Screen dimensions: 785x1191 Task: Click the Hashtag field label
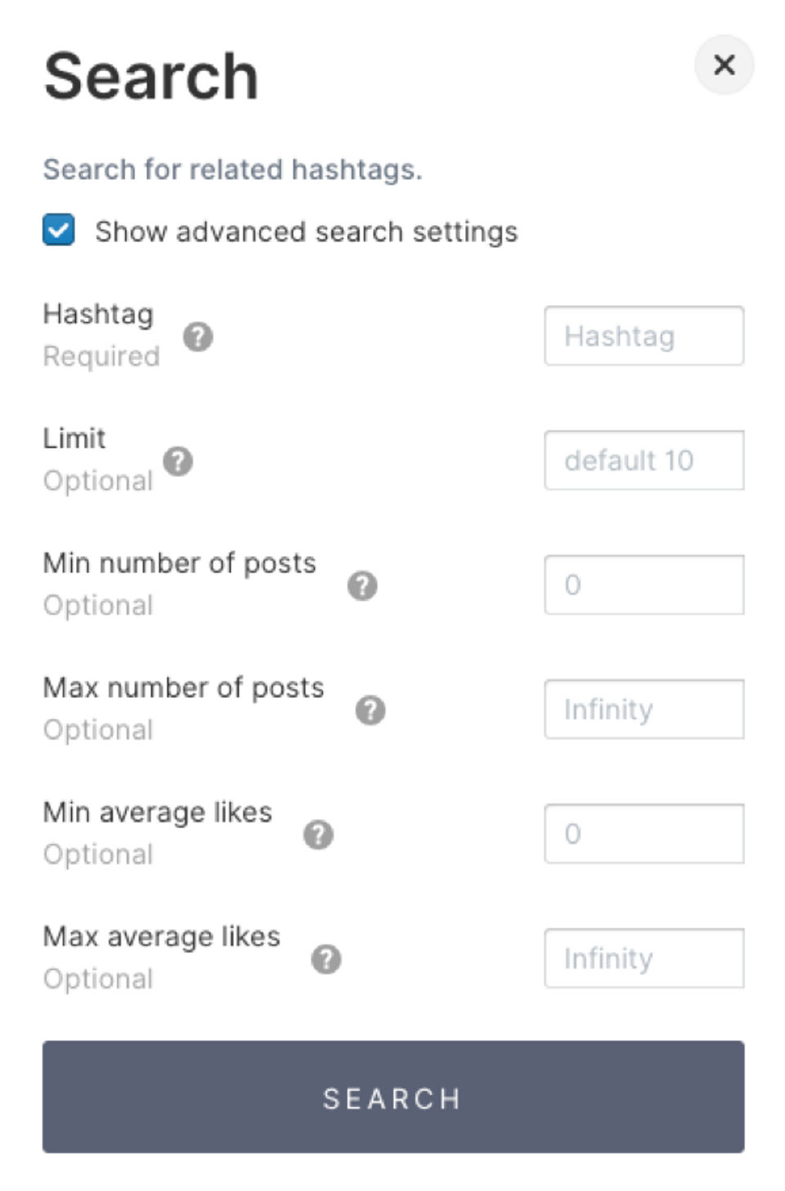98,314
